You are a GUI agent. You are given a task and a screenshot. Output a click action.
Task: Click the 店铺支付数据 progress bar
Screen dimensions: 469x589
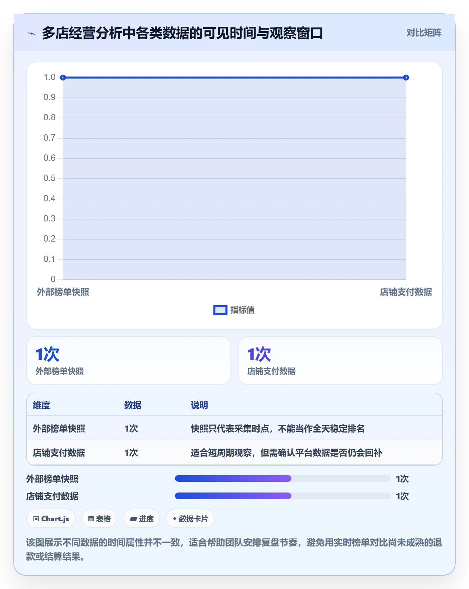click(283, 496)
